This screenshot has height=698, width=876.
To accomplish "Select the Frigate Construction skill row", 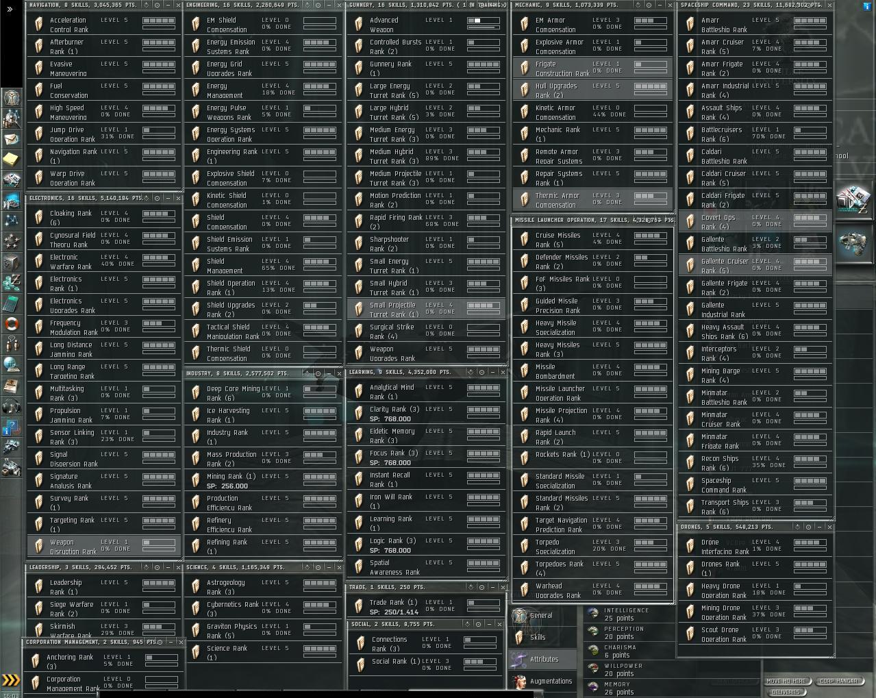I will pyautogui.click(x=592, y=68).
